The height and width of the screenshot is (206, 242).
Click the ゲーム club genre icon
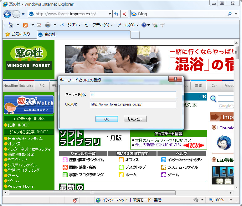pyautogui.click(x=164, y=175)
